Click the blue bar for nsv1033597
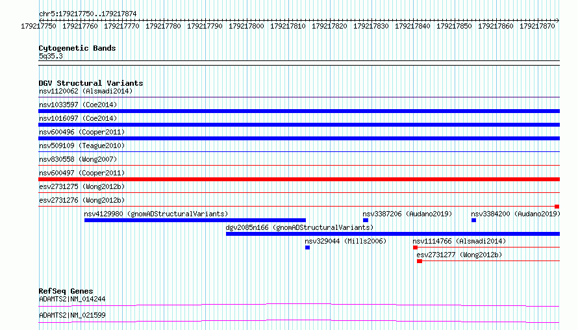 point(299,111)
